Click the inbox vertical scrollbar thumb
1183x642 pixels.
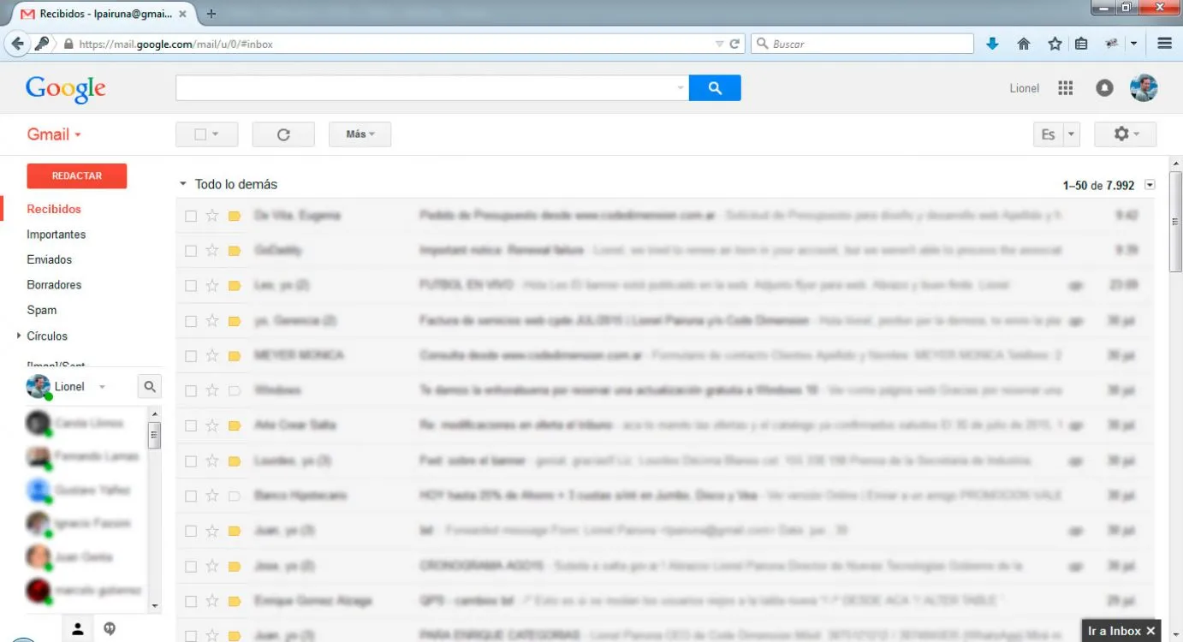coord(1175,221)
